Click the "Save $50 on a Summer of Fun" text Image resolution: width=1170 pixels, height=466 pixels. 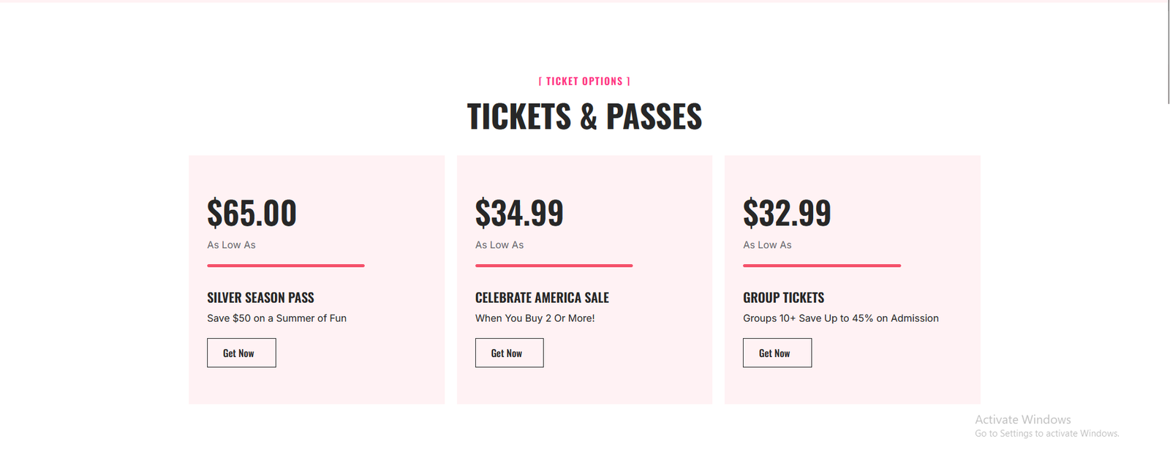(x=276, y=318)
